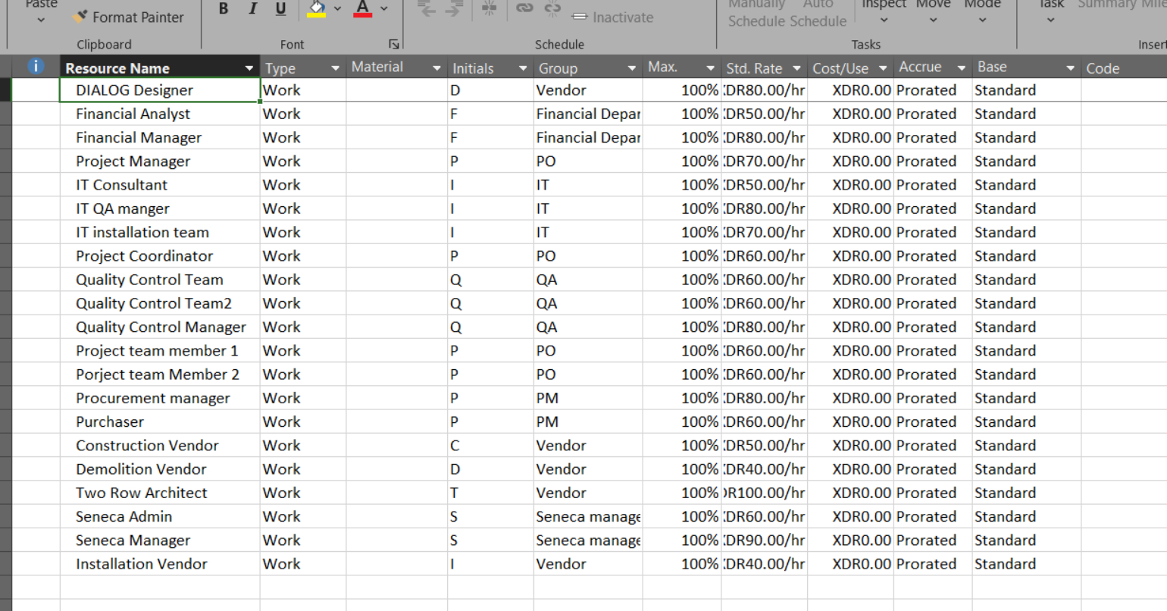Open the Material column filter arrow
Image resolution: width=1167 pixels, height=611 pixels.
tap(436, 68)
